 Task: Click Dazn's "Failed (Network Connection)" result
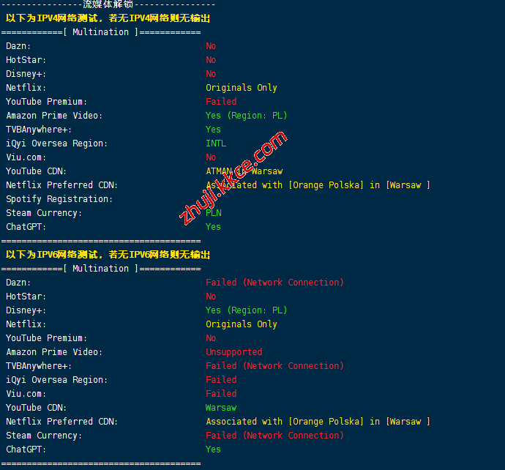[x=274, y=283]
